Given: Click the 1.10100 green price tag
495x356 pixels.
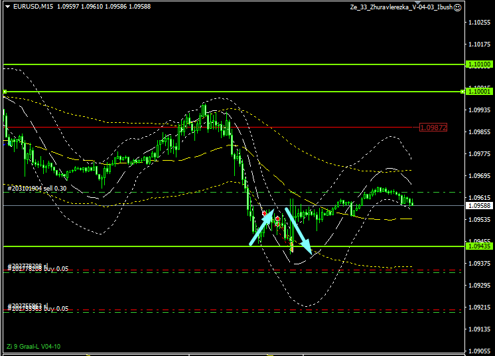Looking at the screenshot, I should 478,64.
